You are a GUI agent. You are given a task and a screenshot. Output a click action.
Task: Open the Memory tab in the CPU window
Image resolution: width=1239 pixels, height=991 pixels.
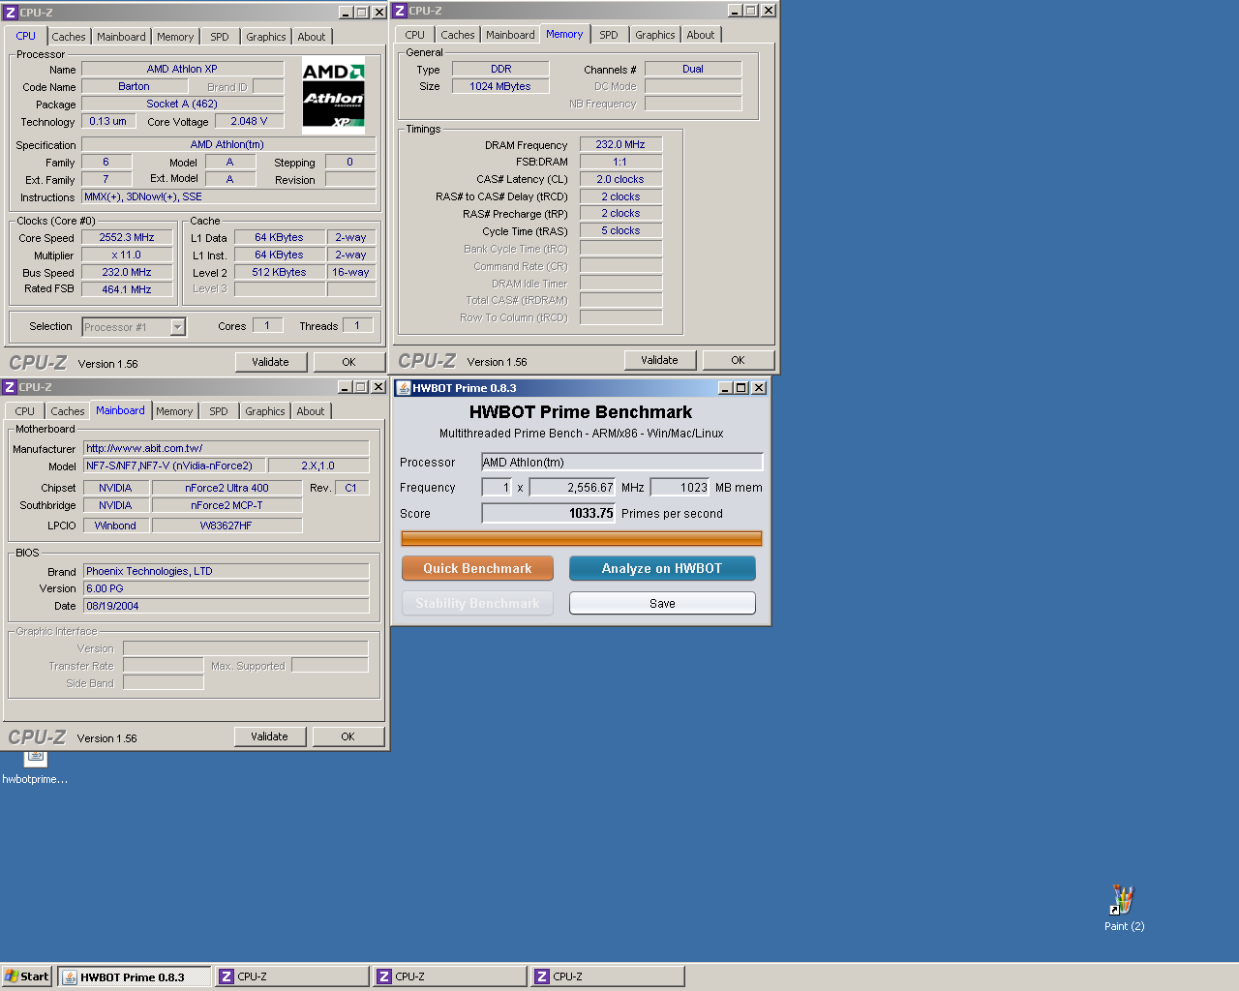coord(175,37)
